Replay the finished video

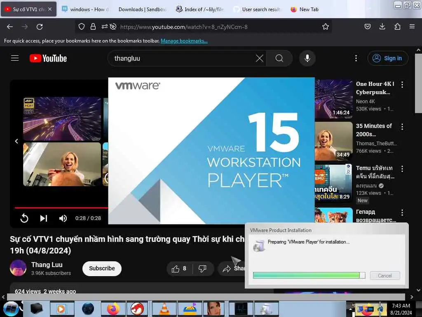click(24, 218)
